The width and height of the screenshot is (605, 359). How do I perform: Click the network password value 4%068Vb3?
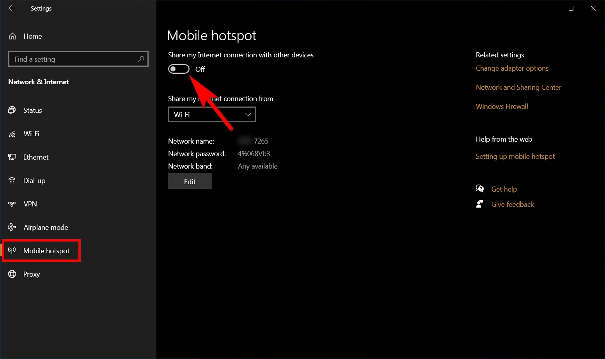[x=254, y=154]
